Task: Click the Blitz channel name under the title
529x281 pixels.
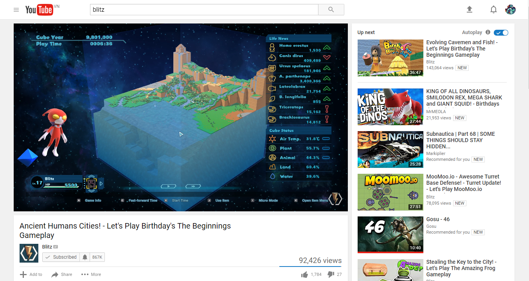Action: [47, 247]
